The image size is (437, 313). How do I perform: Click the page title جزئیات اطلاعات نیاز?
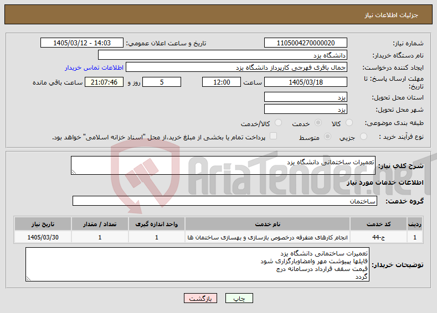(x=391, y=15)
